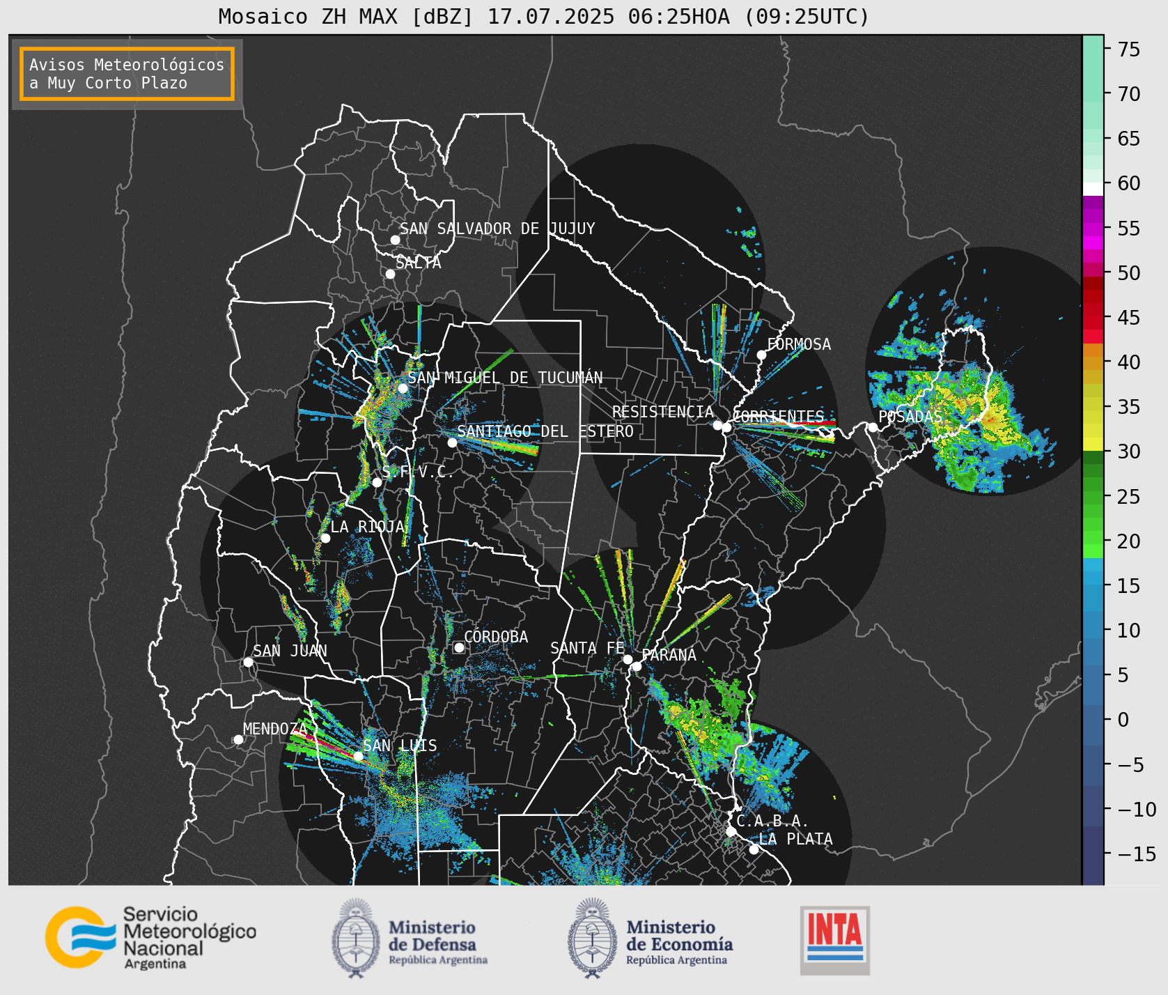Click the Ministerio de Defensa emblem
1168x995 pixels.
click(x=357, y=938)
